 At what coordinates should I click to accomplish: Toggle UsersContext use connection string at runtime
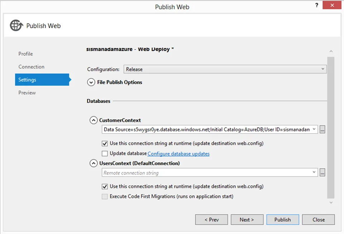105,186
